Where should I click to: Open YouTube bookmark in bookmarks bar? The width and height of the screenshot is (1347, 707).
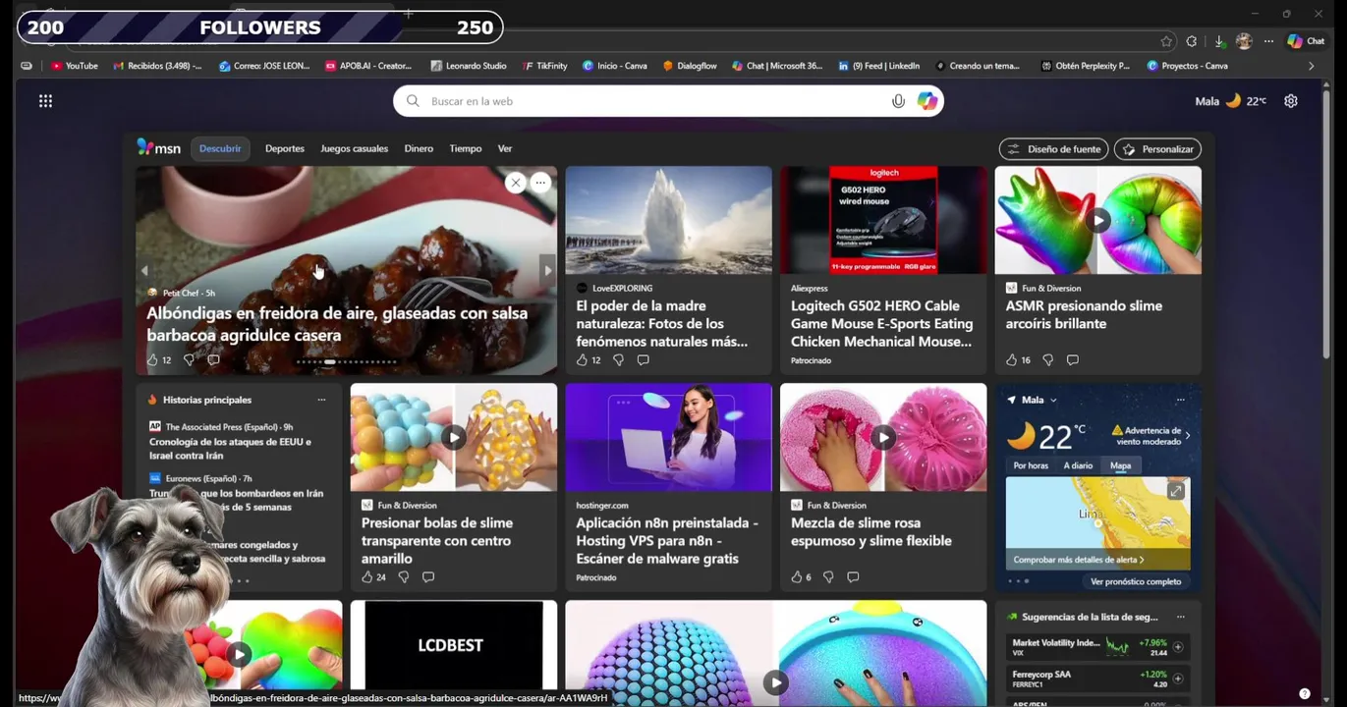click(74, 66)
